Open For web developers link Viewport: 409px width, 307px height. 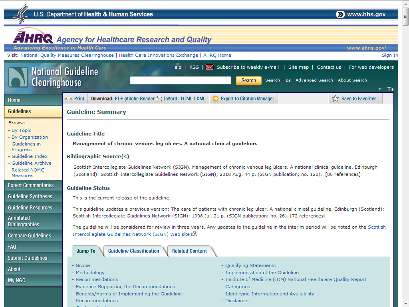(x=371, y=67)
